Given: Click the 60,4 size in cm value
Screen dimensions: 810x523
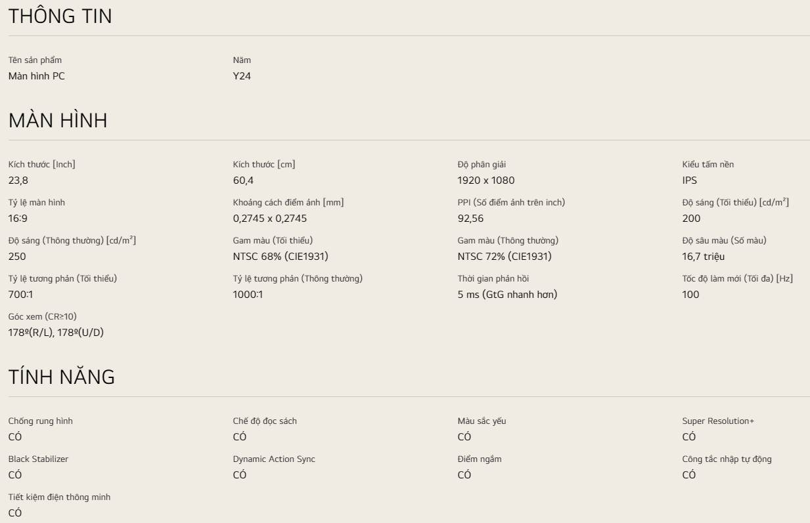Looking at the screenshot, I should (x=243, y=180).
